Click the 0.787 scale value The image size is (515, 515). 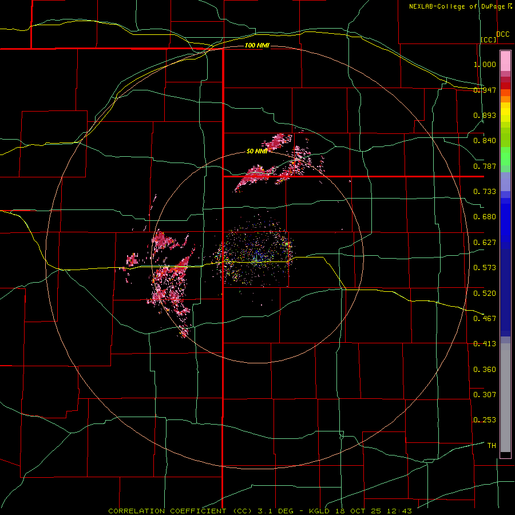point(485,166)
